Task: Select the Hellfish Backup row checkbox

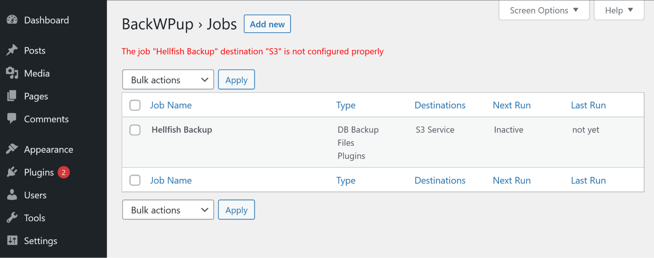Action: (x=135, y=130)
